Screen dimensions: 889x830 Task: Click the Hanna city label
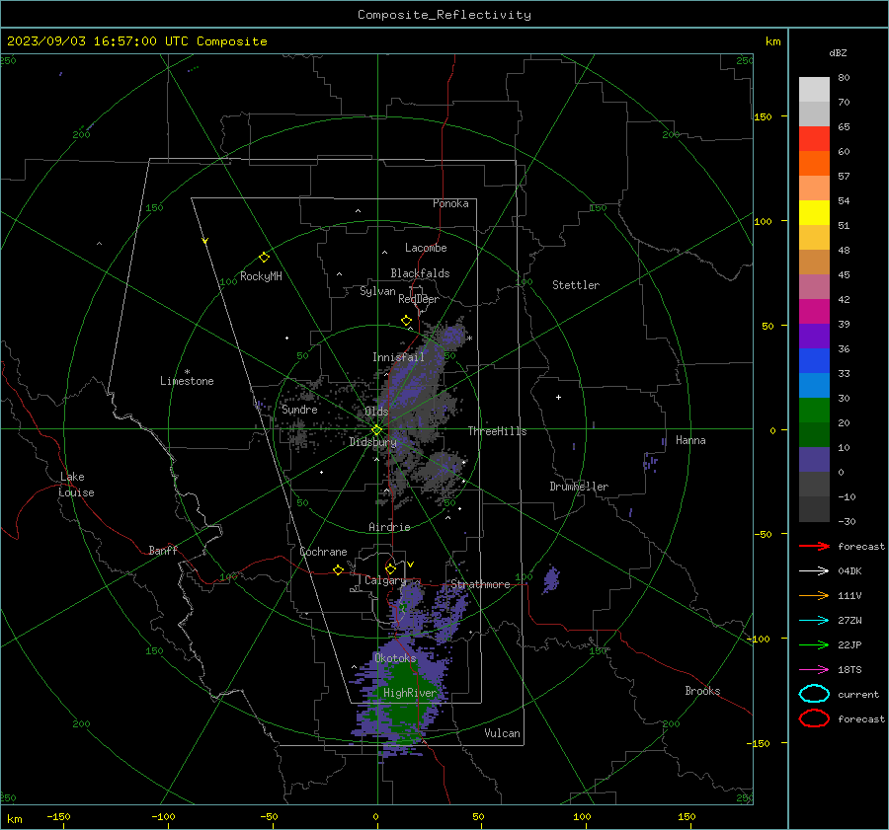click(x=690, y=440)
